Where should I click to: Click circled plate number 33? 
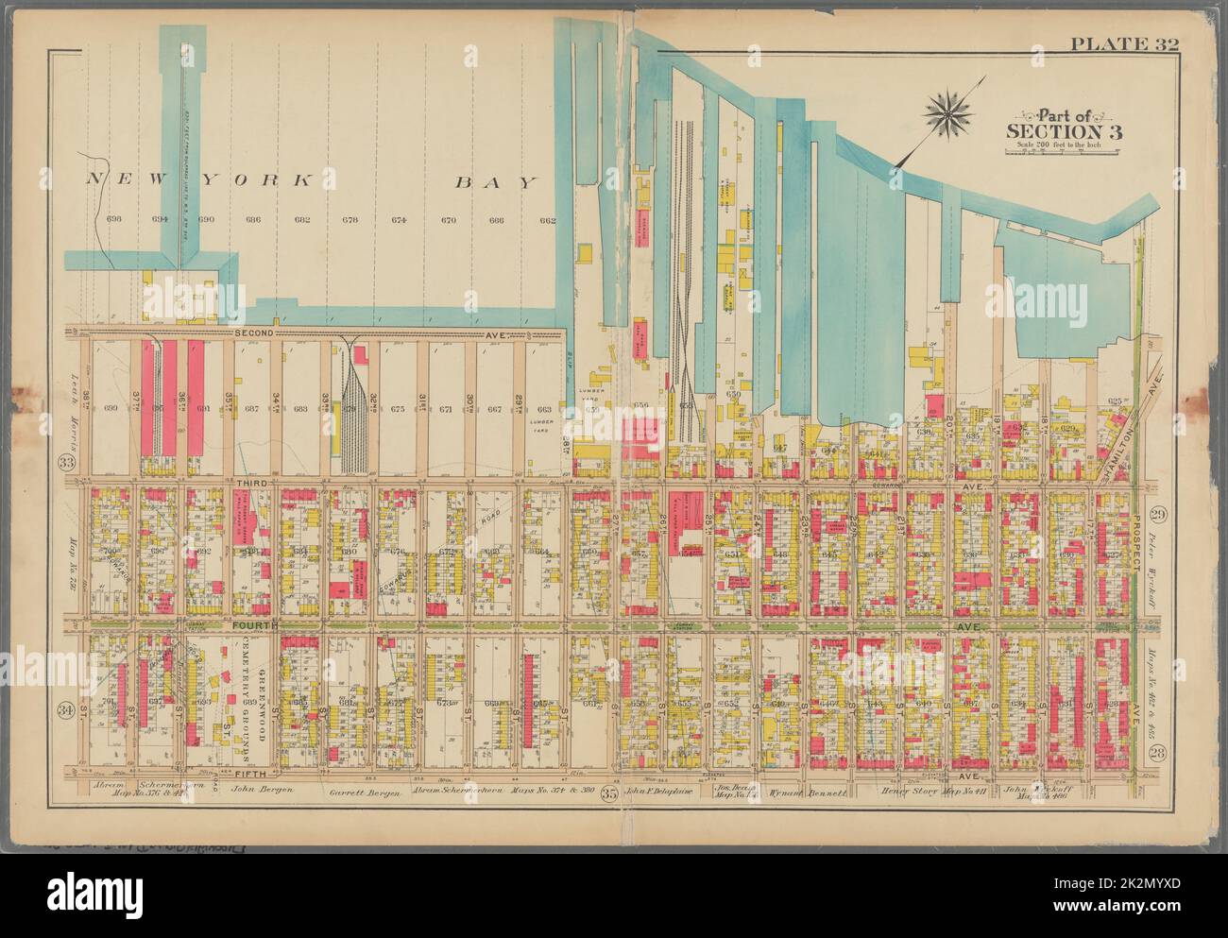pyautogui.click(x=66, y=463)
